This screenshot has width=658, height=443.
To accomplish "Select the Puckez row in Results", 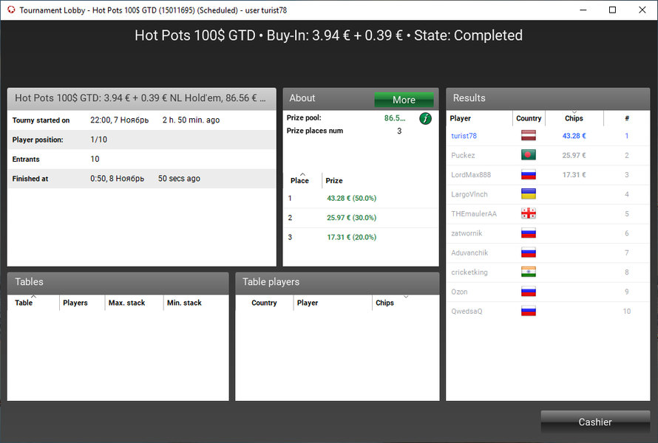I will tap(464, 156).
